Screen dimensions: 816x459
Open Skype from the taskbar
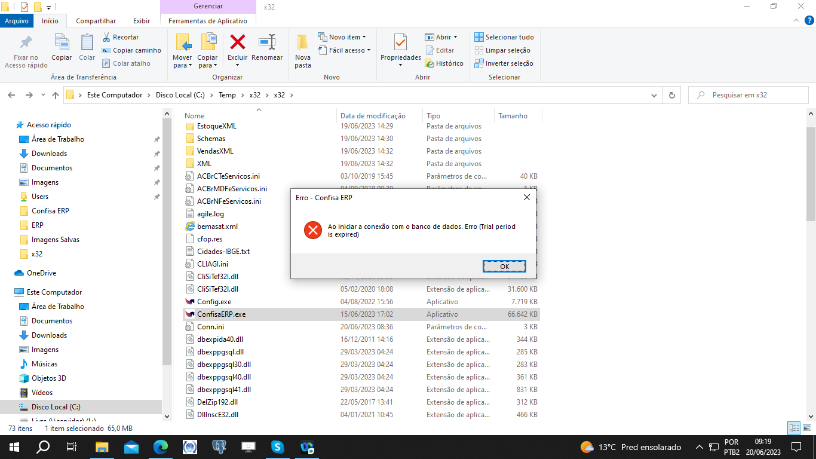(x=277, y=447)
